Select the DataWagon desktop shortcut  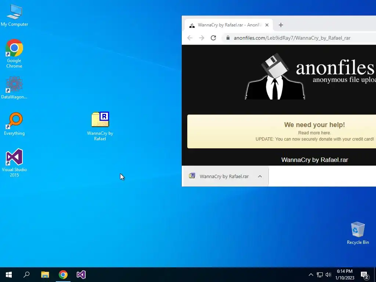click(x=14, y=87)
